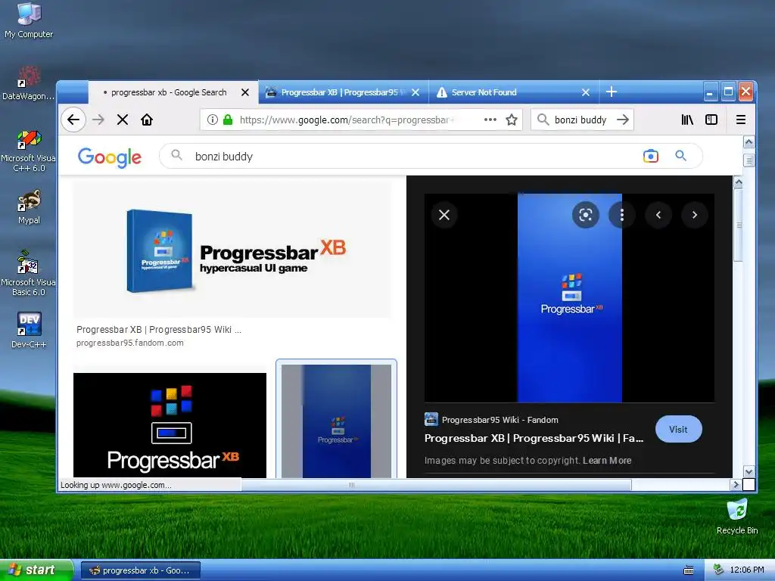Click the Learn More copyright link
The image size is (775, 581).
pyautogui.click(x=607, y=461)
